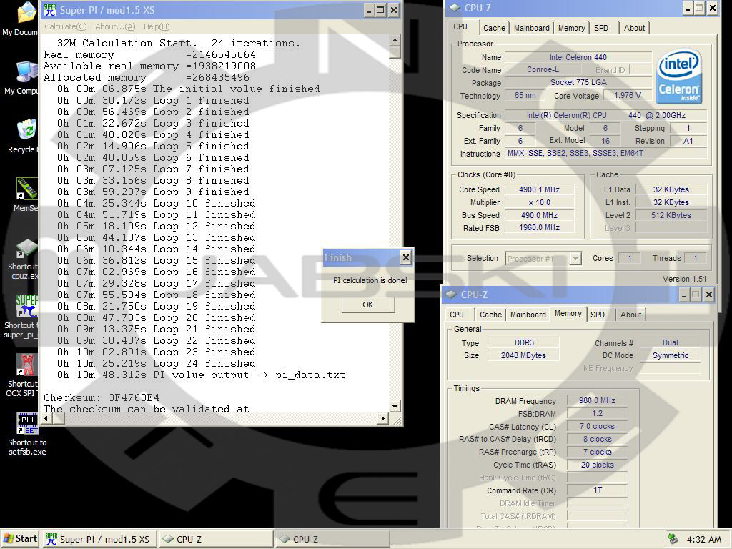Switch to CPU tab in lower CPU-Z

(x=457, y=315)
